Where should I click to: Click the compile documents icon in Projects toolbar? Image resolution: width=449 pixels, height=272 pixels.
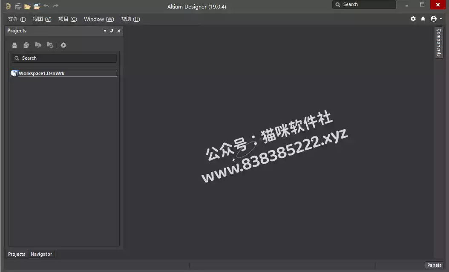click(26, 45)
